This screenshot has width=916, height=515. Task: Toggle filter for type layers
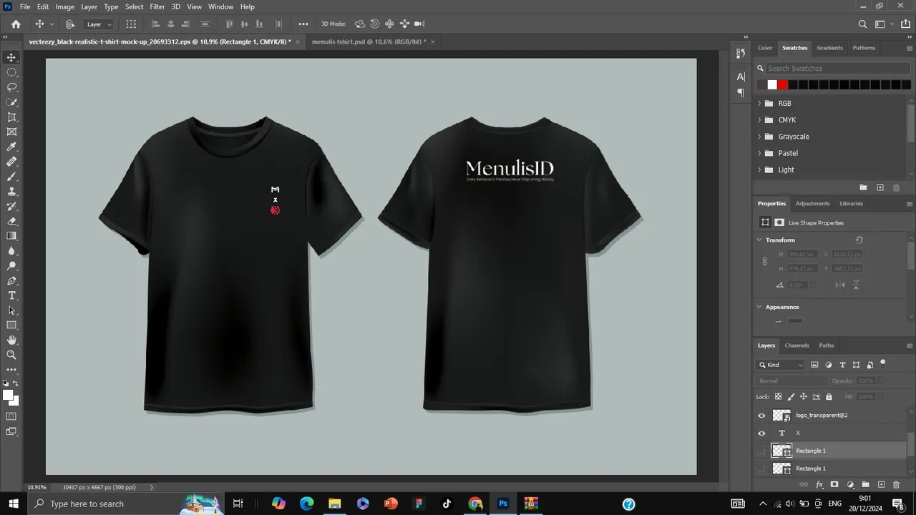pos(842,365)
